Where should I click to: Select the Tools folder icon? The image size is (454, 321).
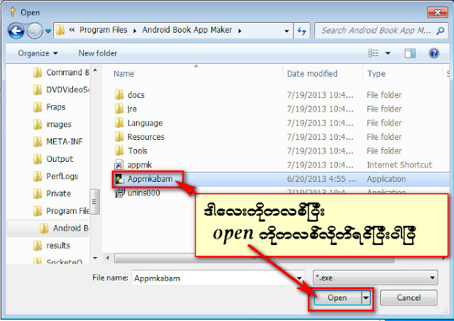[x=119, y=151]
